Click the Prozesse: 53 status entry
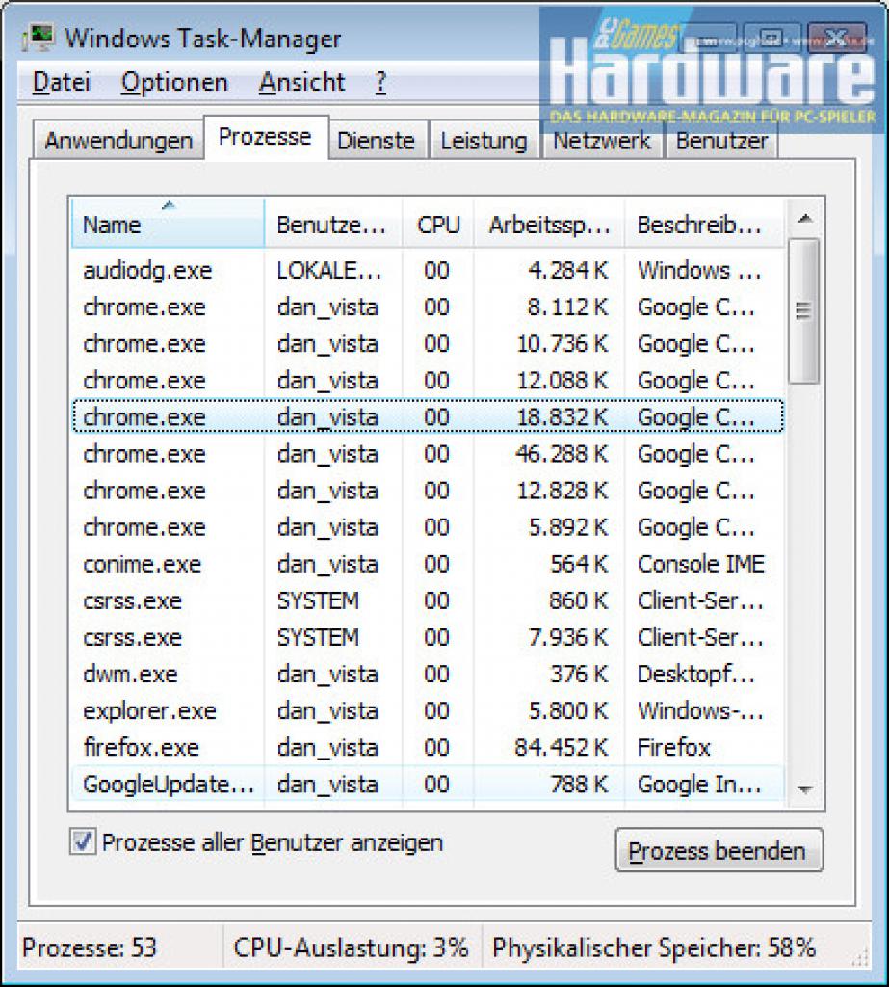 (x=89, y=947)
